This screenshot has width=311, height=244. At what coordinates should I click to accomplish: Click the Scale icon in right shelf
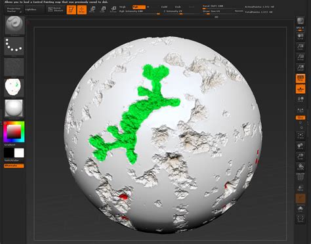pos(301,156)
